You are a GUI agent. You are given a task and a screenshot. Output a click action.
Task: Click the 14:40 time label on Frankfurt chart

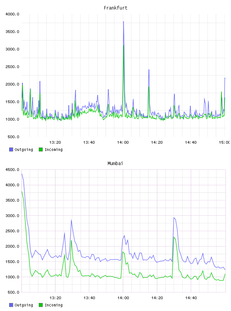[191, 143]
